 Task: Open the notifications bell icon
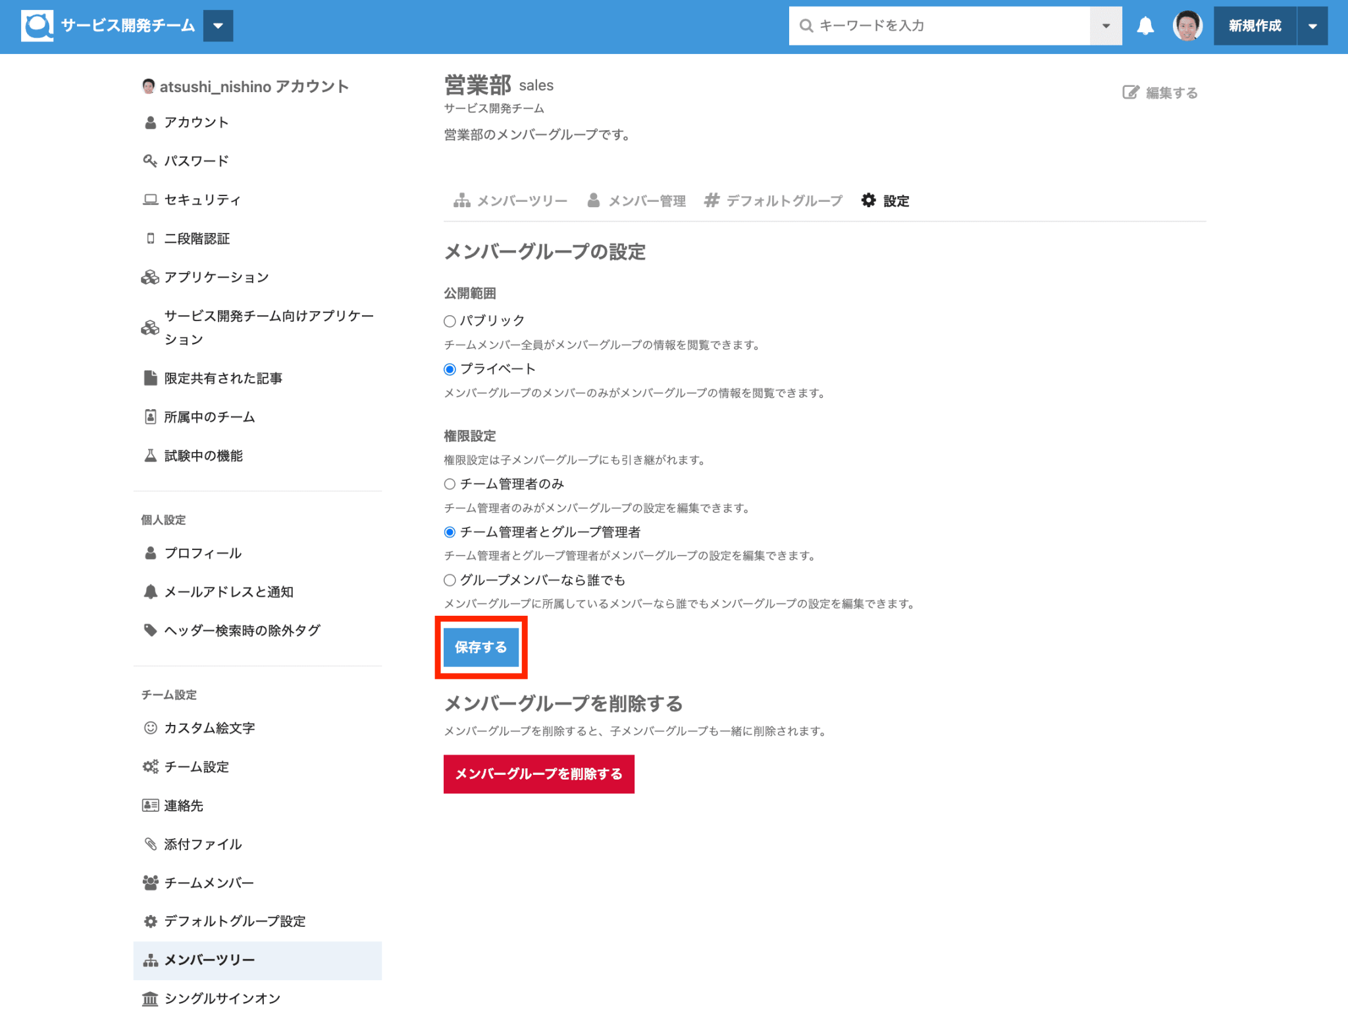(x=1145, y=26)
